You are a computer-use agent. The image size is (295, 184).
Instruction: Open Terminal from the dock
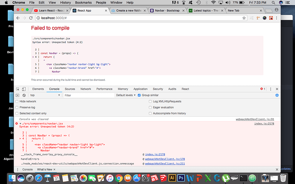click(243, 178)
